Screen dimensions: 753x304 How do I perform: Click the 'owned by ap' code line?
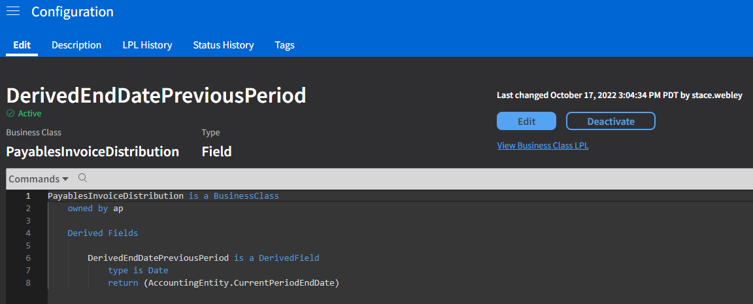[x=95, y=208]
